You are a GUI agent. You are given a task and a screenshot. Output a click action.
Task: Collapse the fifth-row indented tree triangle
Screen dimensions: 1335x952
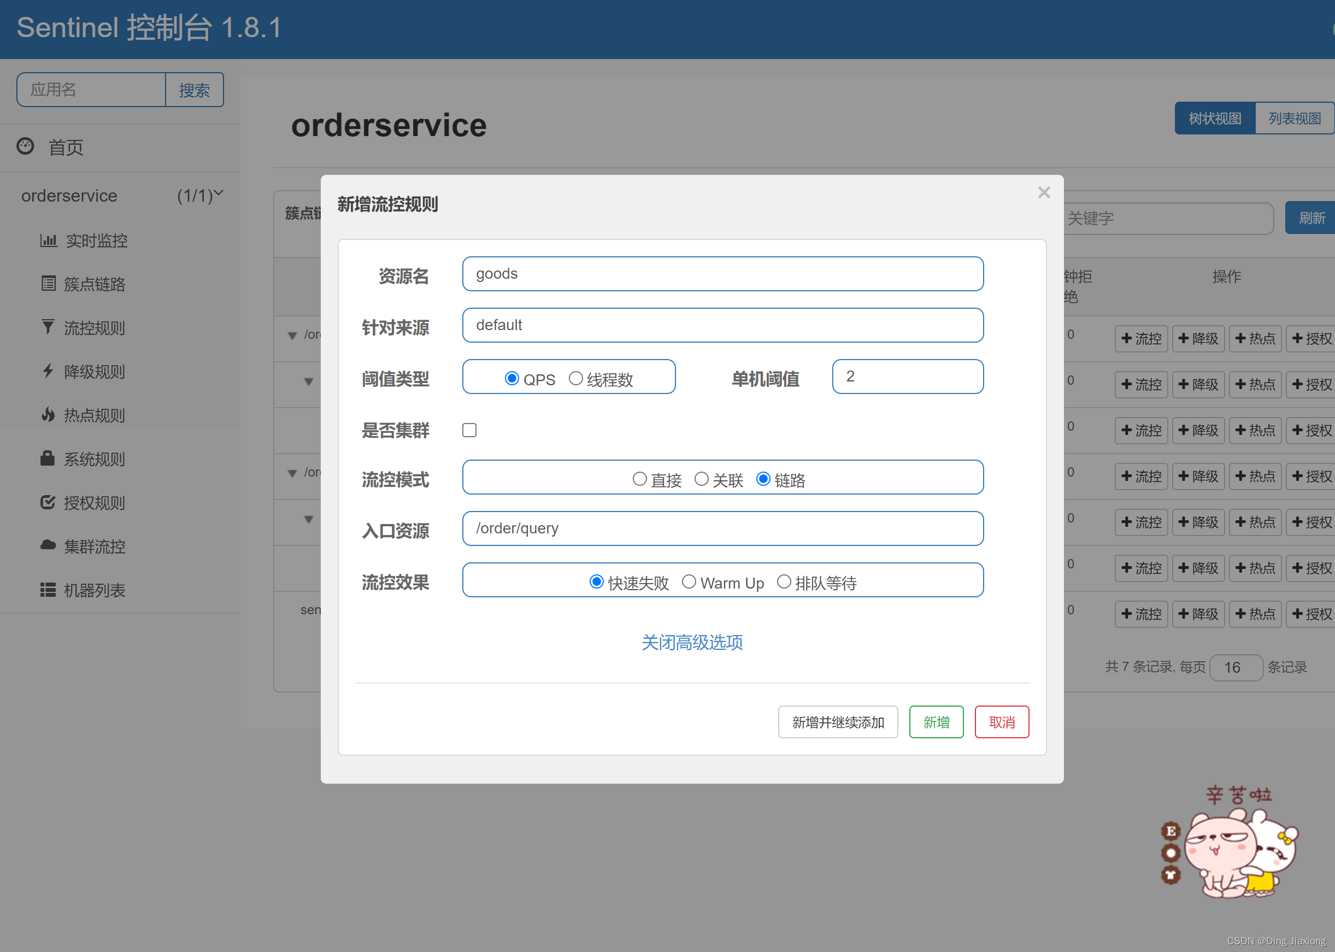point(309,520)
